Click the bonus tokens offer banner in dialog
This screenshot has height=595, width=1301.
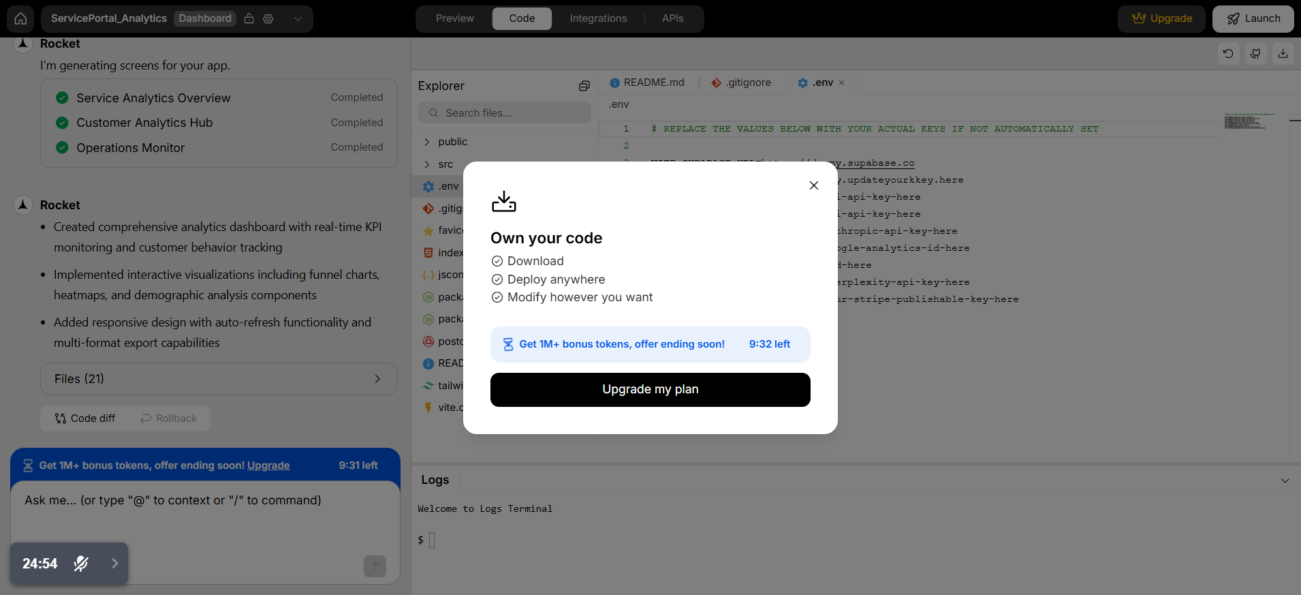(650, 344)
